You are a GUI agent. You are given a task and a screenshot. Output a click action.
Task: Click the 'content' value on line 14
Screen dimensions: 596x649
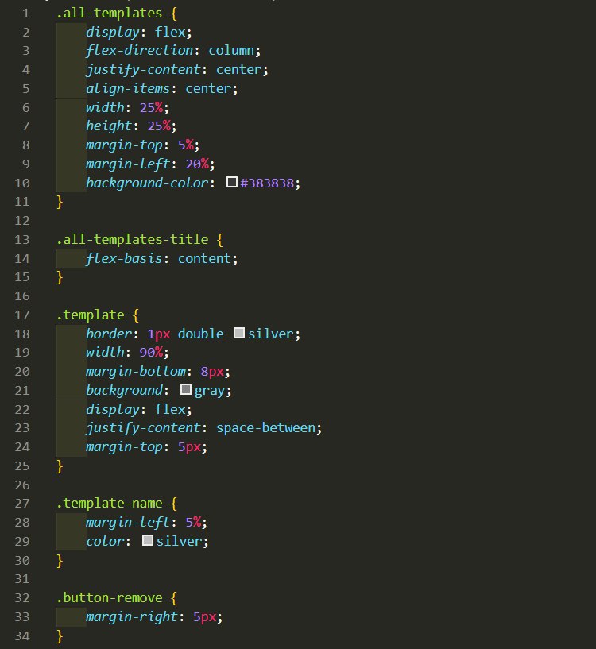204,258
